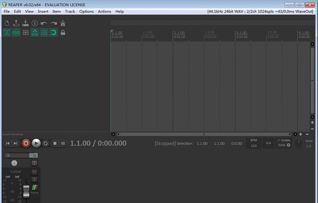
Task: Open master track FX button
Action: (x=16, y=156)
